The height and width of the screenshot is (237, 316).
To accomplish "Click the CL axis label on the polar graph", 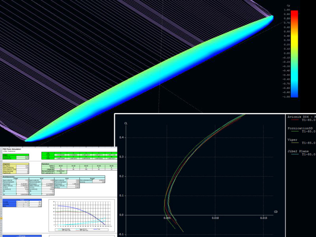I will pyautogui.click(x=126, y=123).
